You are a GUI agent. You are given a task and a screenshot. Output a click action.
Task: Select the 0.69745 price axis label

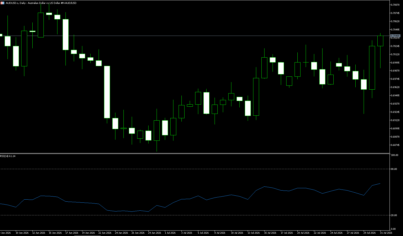395,79
